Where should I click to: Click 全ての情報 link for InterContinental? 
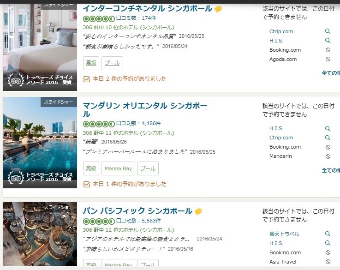point(331,73)
